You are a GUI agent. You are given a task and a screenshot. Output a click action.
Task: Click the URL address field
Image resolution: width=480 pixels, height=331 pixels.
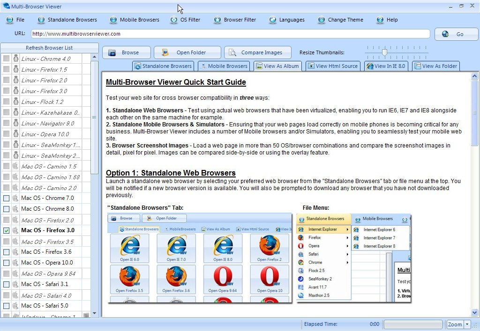coord(231,34)
